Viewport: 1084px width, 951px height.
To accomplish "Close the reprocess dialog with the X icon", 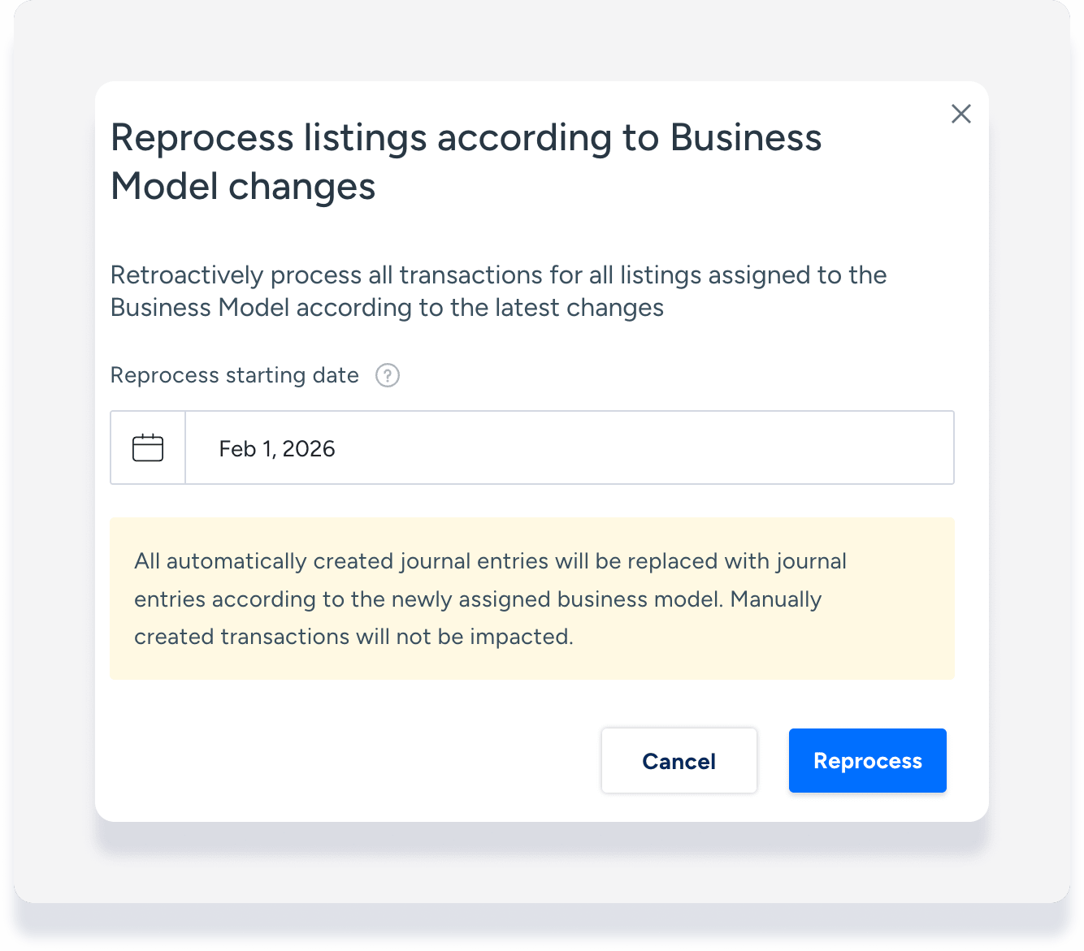I will [960, 114].
